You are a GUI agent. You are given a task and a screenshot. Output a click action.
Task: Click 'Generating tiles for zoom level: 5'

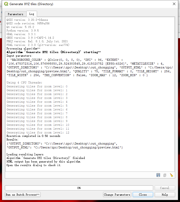tap(37, 106)
